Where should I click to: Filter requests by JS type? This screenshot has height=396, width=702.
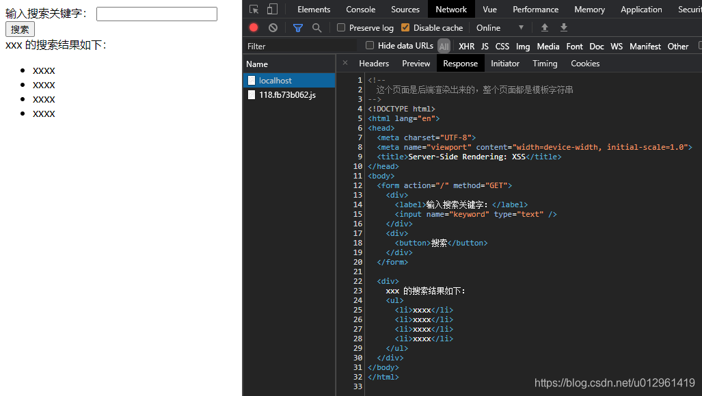click(485, 46)
